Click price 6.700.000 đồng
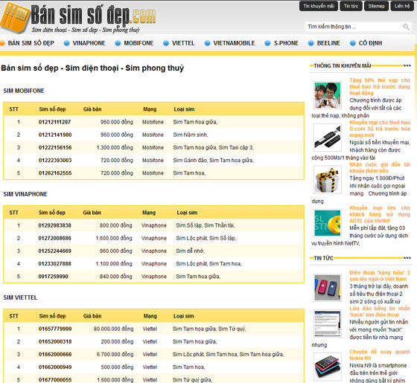The image size is (417, 383). (115, 354)
